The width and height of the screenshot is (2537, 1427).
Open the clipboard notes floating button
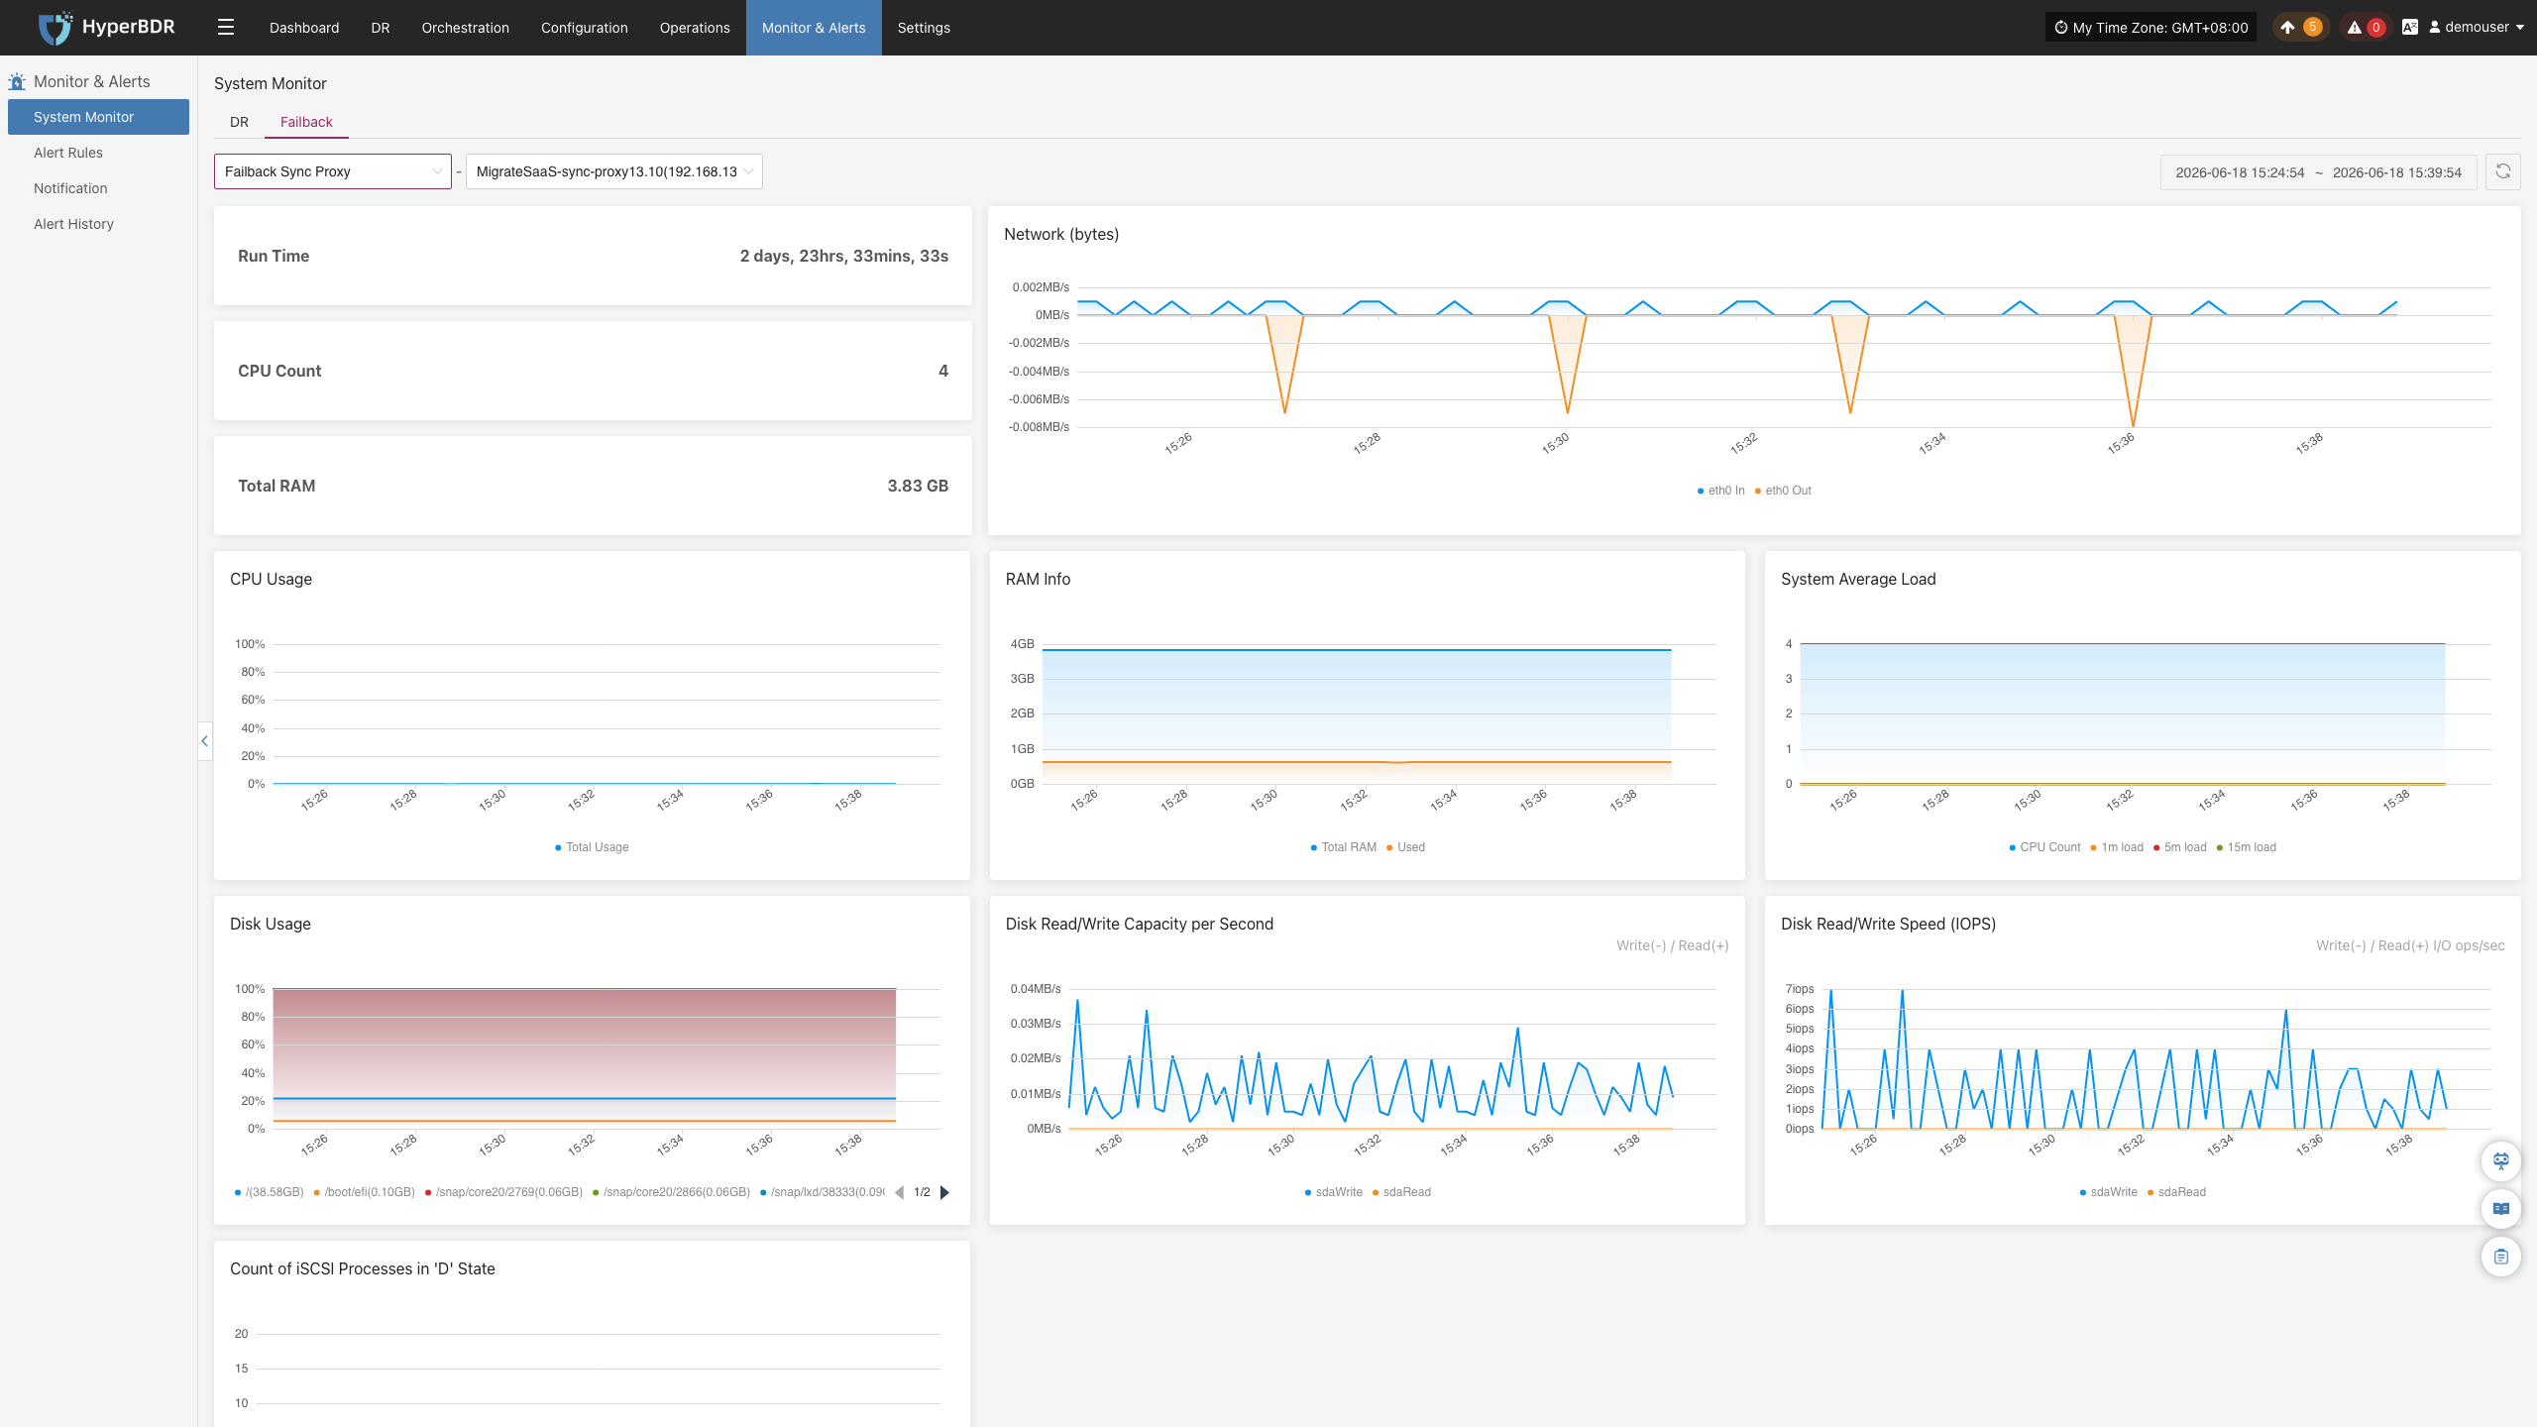tap(2501, 1257)
